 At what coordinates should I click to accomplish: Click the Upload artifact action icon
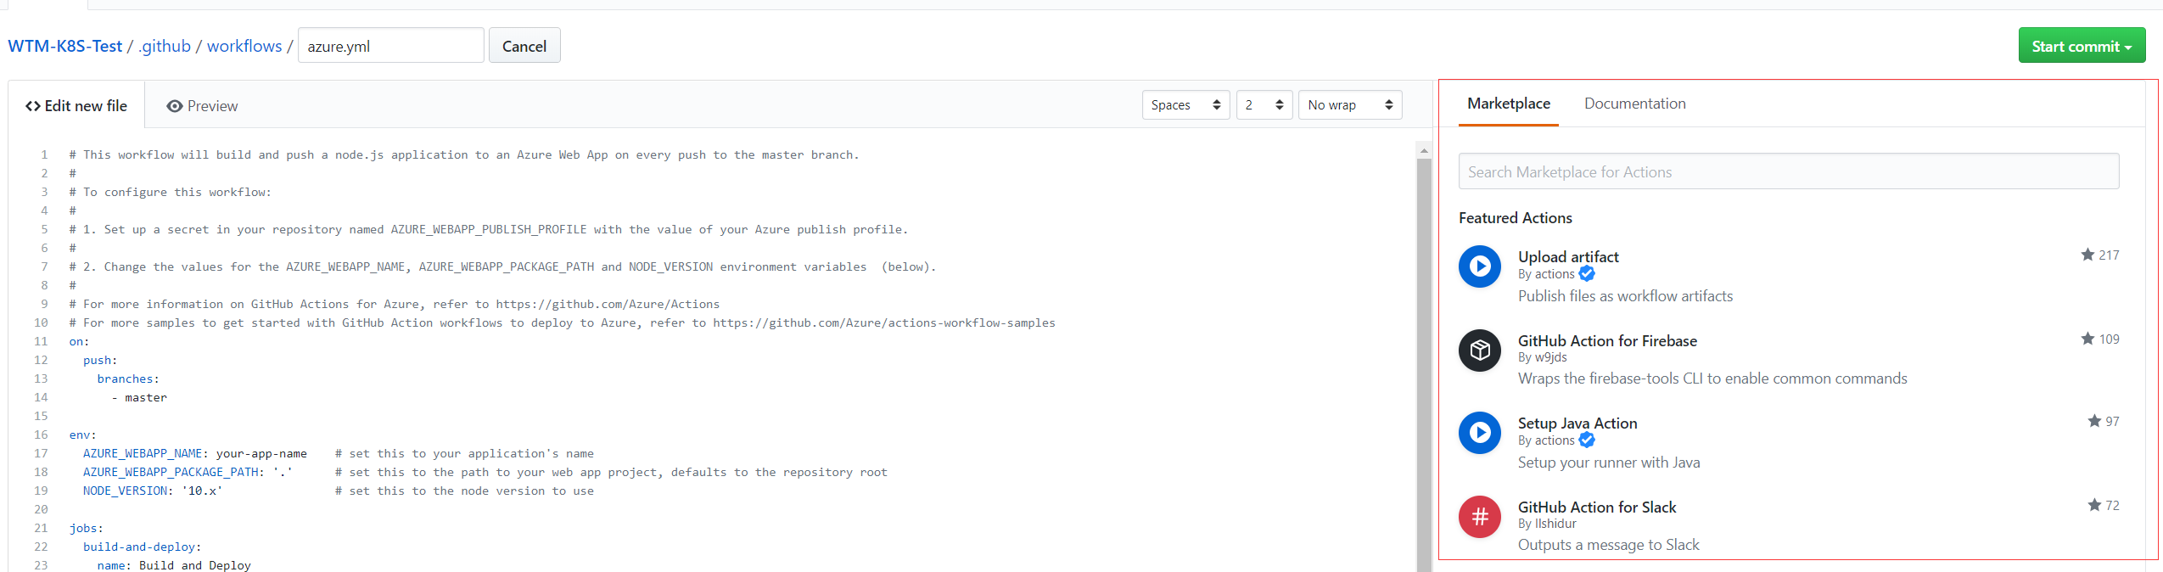[x=1479, y=266]
